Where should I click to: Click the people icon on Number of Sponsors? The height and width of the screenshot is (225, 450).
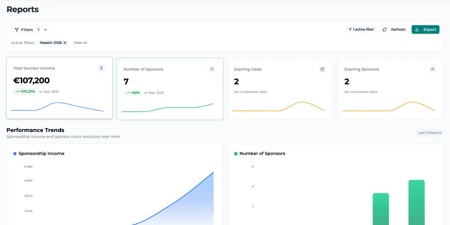tap(212, 69)
